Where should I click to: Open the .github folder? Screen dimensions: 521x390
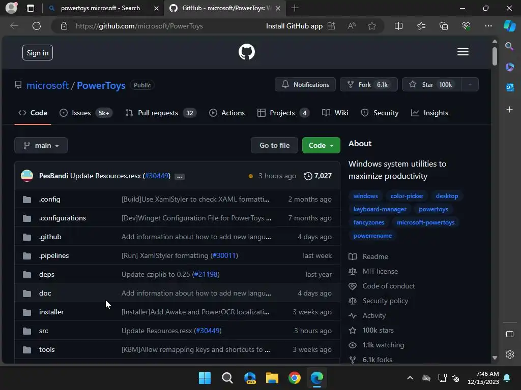click(50, 237)
